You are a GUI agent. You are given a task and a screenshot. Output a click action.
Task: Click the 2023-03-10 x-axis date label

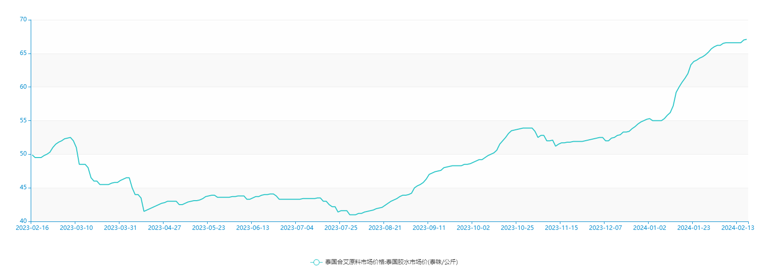(x=76, y=228)
